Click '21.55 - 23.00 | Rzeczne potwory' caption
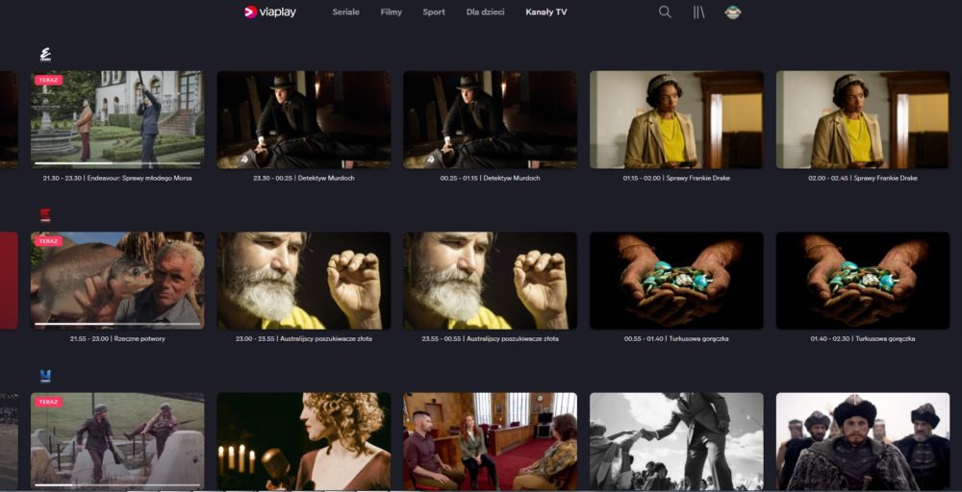Screen dimensions: 962x492 (x=117, y=339)
